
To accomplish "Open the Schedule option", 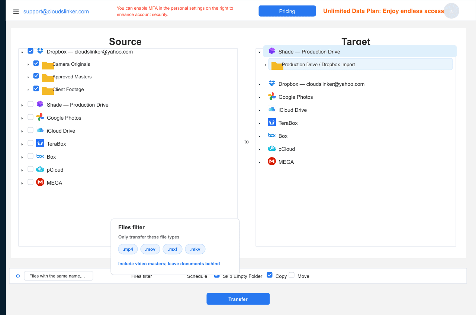I will click(x=197, y=276).
